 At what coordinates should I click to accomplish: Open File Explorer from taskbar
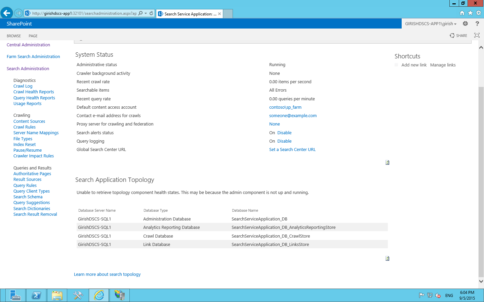tap(57, 295)
